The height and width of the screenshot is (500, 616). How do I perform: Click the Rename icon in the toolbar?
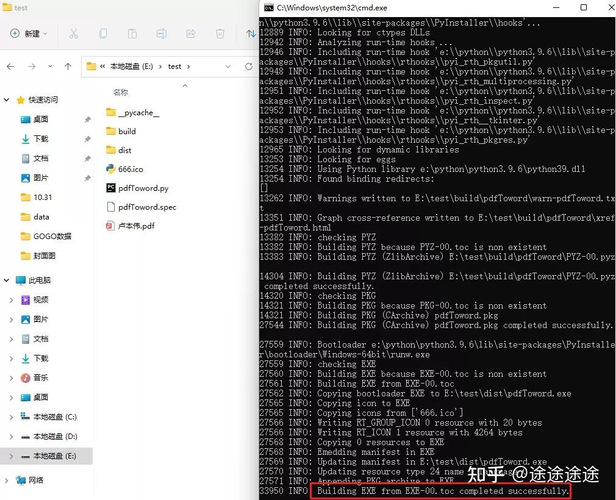[x=162, y=34]
